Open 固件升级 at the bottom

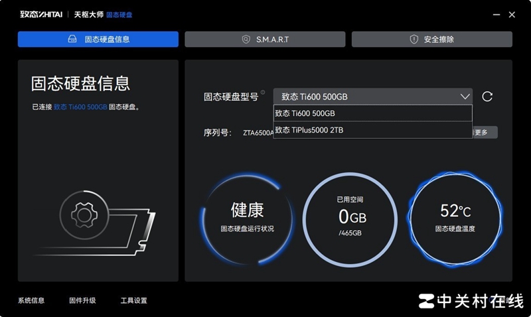pyautogui.click(x=82, y=300)
